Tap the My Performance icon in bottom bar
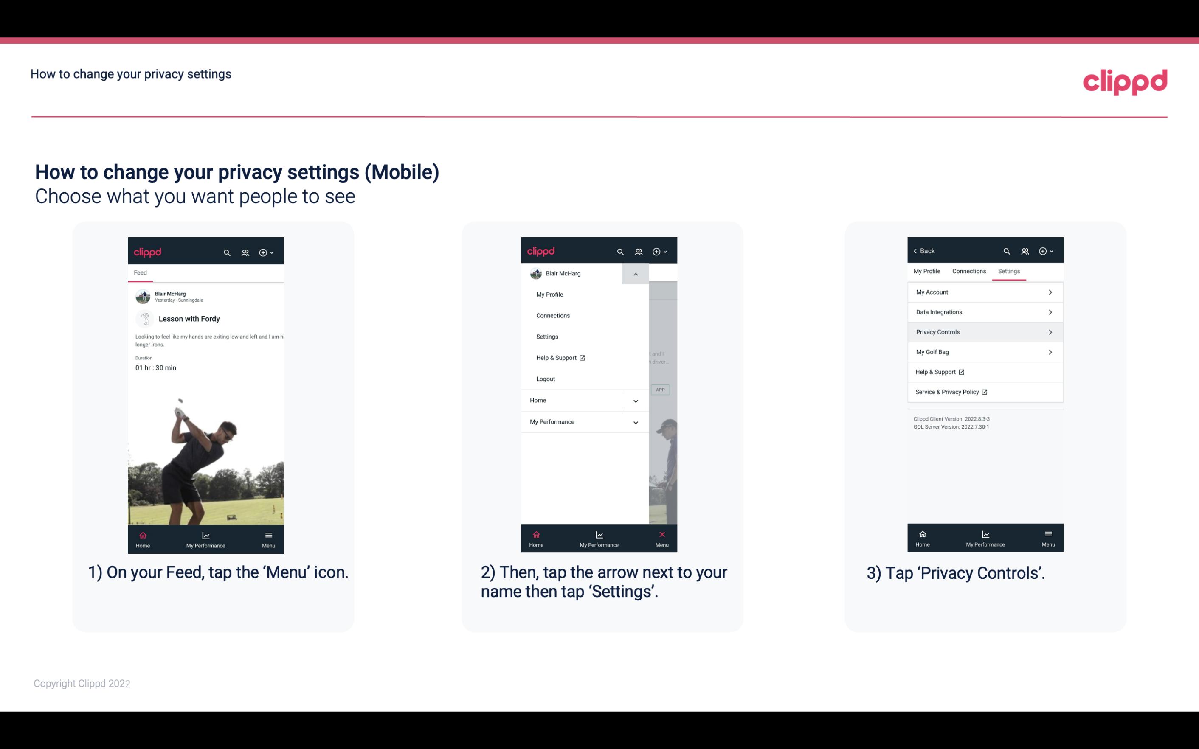The height and width of the screenshot is (749, 1199). [205, 538]
